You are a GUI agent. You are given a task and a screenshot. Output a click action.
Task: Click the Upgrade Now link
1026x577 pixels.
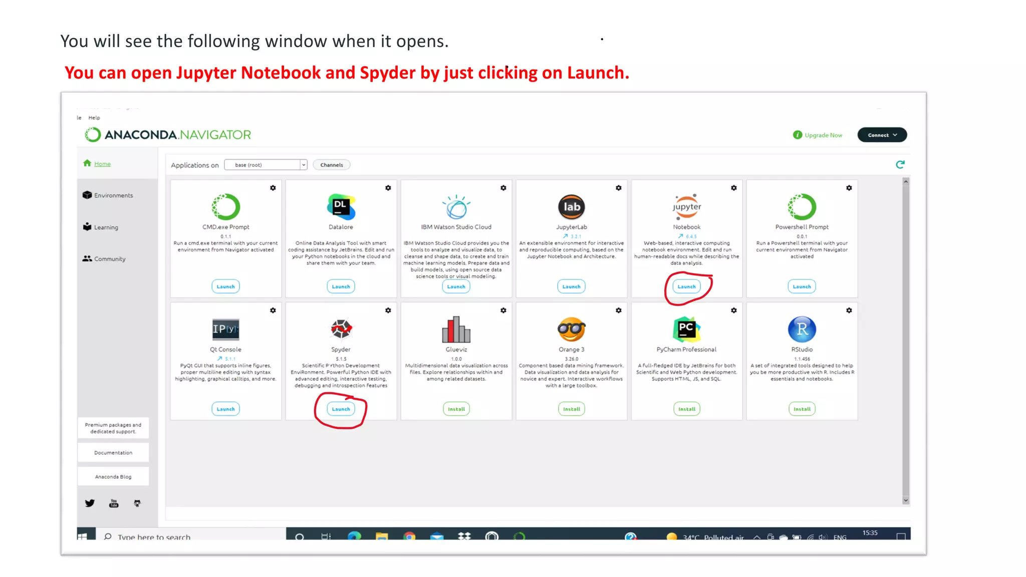(x=823, y=135)
